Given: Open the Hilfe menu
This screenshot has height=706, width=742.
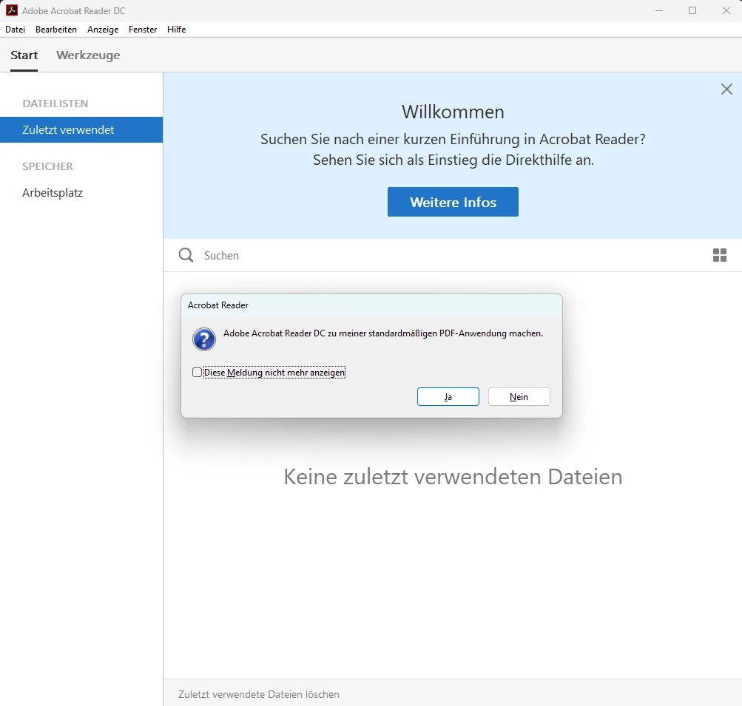Looking at the screenshot, I should coord(176,30).
